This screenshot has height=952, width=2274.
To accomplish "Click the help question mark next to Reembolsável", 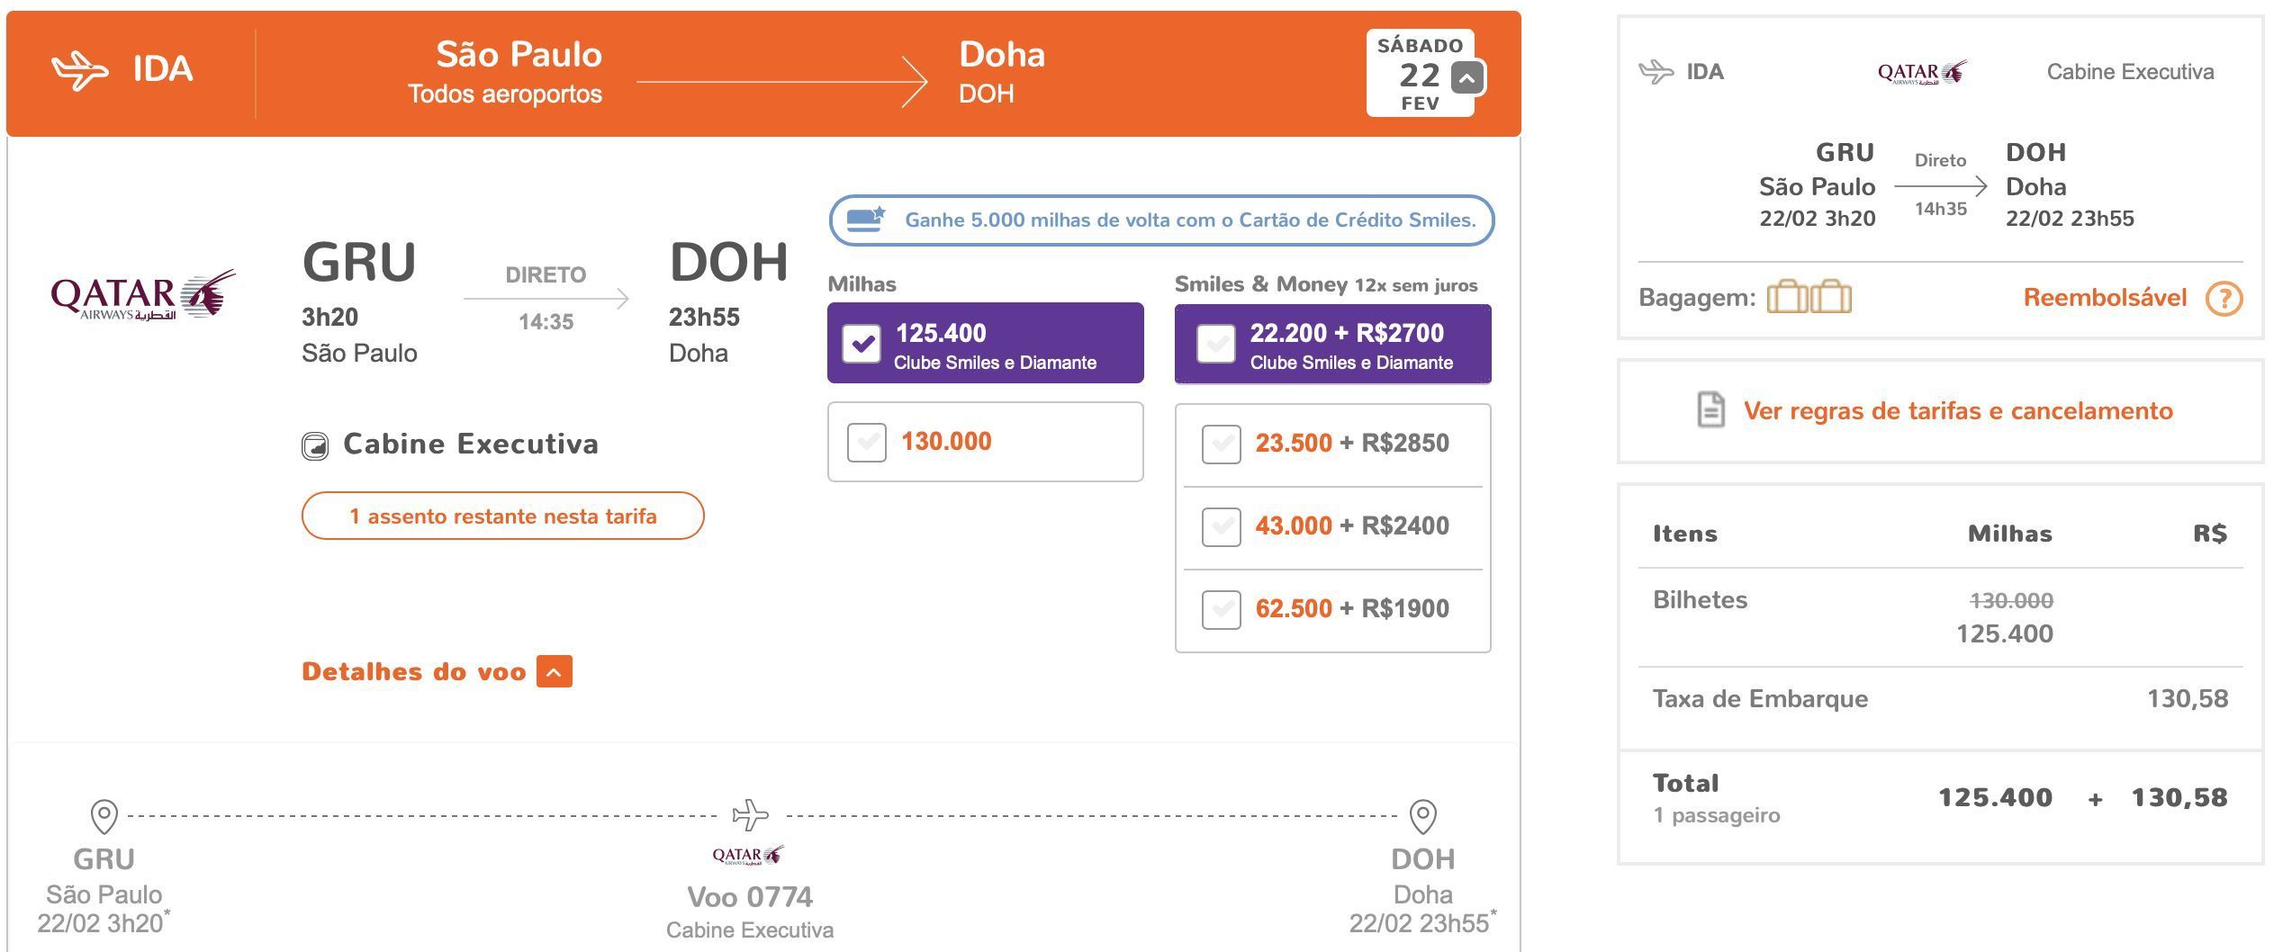I will click(x=2224, y=298).
